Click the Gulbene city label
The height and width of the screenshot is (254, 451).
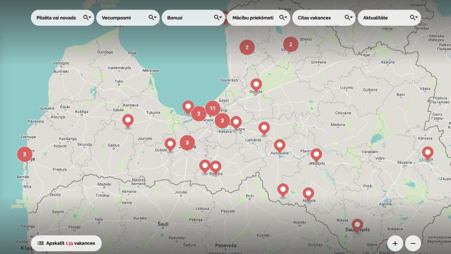[370, 90]
